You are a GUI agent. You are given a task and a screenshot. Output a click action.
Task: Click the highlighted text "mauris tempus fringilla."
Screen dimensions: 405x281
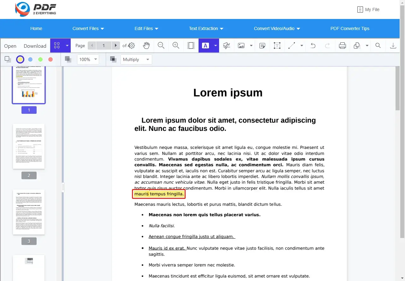159,194
